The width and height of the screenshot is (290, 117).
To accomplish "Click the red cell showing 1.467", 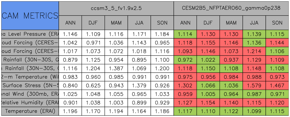I will (x=277, y=86).
